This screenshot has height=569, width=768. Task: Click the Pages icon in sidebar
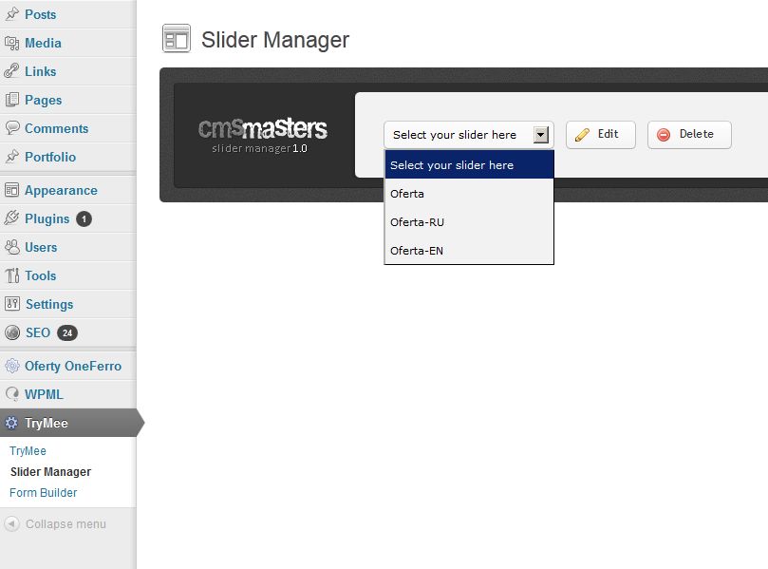11,100
